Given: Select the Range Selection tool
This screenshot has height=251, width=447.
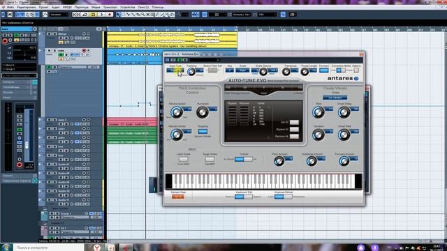Looking at the screenshot, I should [124, 14].
